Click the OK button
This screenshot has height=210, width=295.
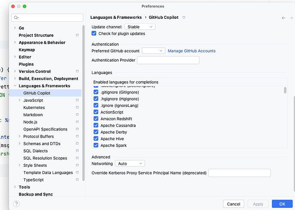point(282,204)
